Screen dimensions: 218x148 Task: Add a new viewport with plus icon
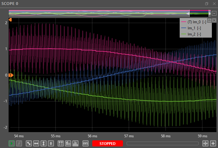[x=213, y=143]
